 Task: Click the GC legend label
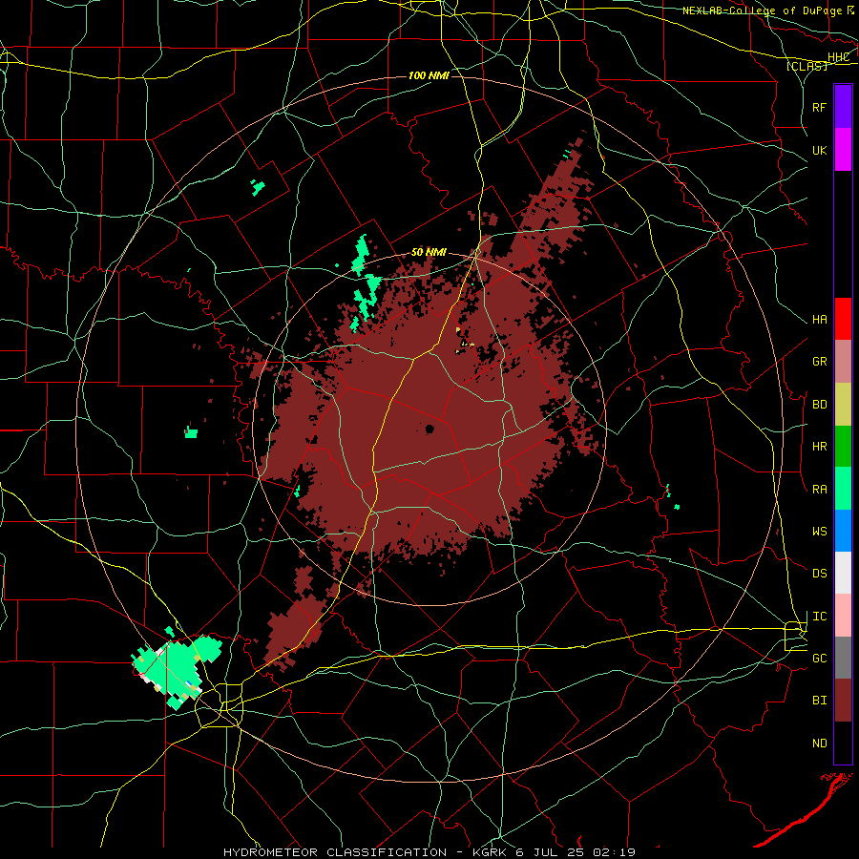(819, 659)
